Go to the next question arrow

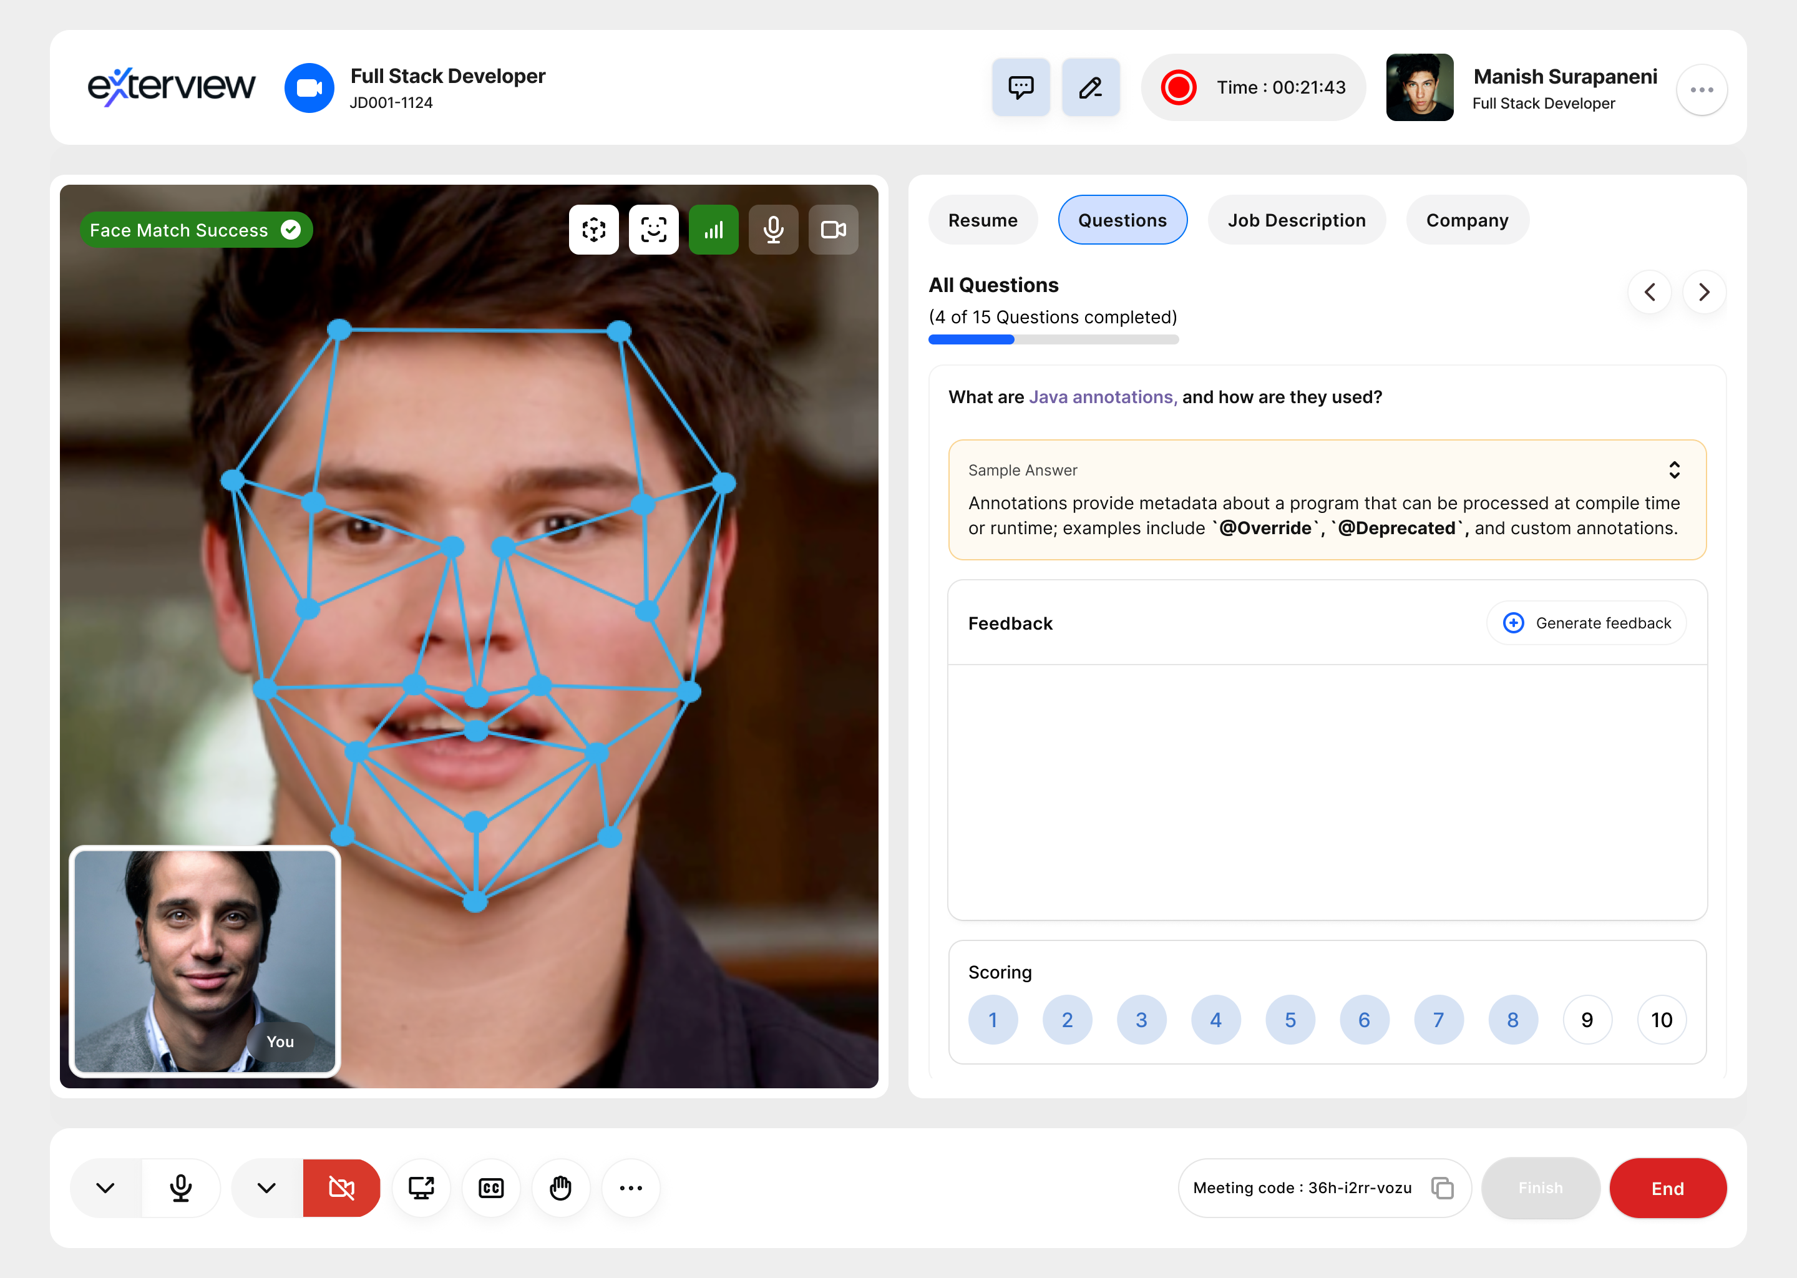(x=1704, y=292)
